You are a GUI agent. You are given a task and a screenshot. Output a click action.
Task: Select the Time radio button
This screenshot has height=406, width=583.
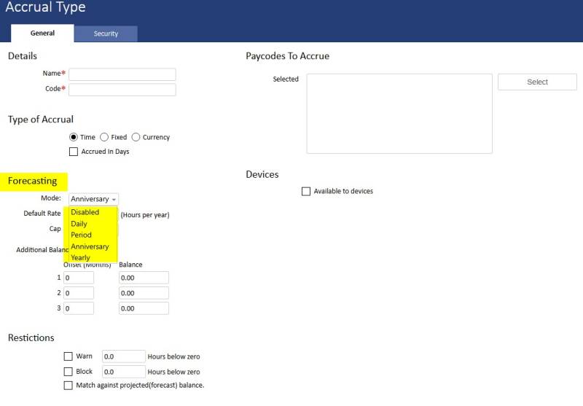[x=73, y=137]
